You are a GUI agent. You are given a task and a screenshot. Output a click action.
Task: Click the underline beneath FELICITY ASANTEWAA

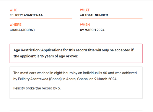pyautogui.click(x=41, y=18)
